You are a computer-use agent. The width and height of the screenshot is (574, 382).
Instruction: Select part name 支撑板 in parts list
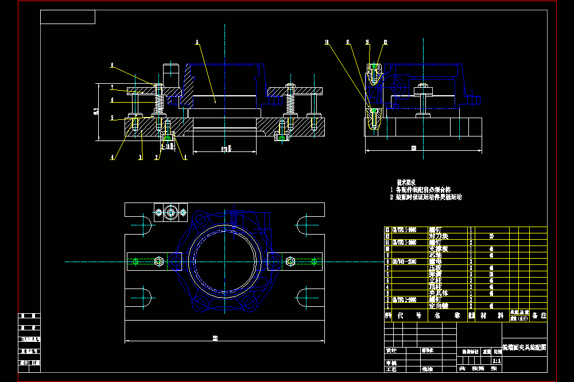439,249
